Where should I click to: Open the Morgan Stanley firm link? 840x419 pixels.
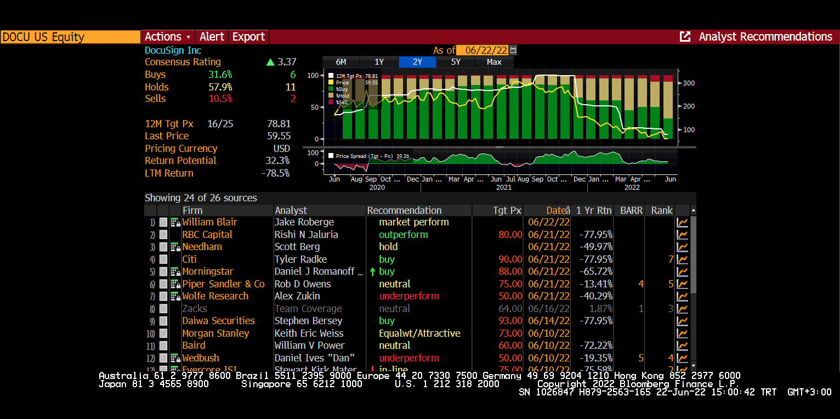coord(216,333)
